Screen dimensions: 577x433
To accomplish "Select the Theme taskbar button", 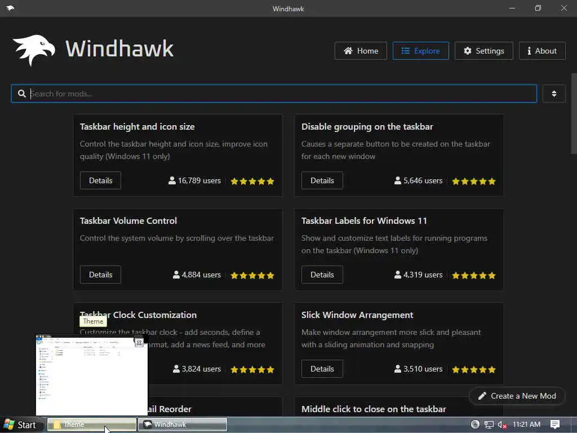I will pyautogui.click(x=92, y=425).
